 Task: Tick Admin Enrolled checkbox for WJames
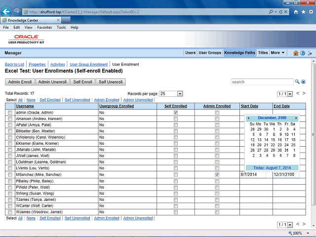click(217, 212)
